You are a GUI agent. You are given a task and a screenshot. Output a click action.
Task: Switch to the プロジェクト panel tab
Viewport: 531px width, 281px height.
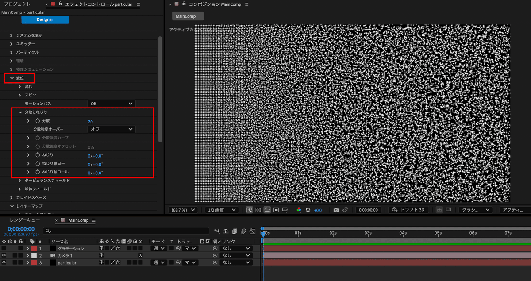click(x=18, y=4)
